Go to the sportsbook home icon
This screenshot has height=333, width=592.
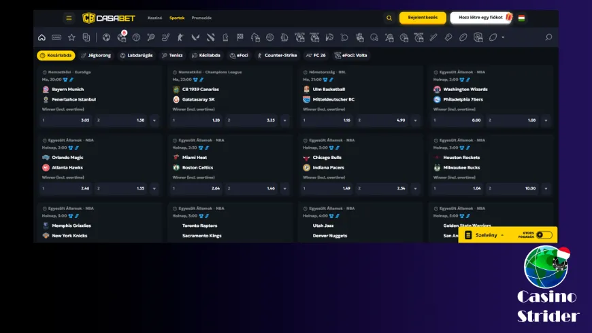tap(42, 37)
